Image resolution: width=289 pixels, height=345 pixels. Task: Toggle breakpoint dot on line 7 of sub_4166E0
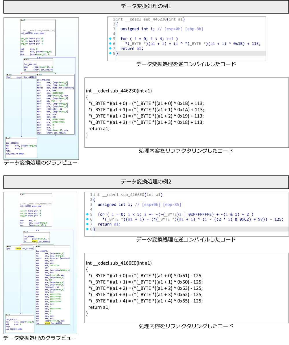(x=88, y=224)
